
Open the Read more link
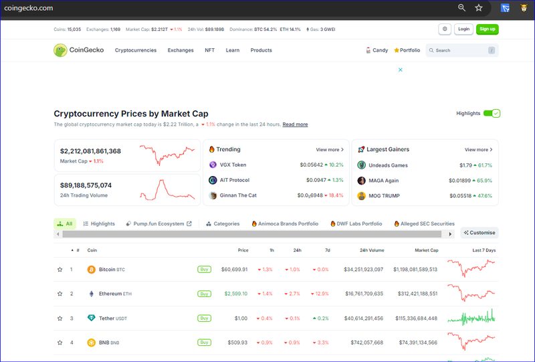pyautogui.click(x=295, y=124)
